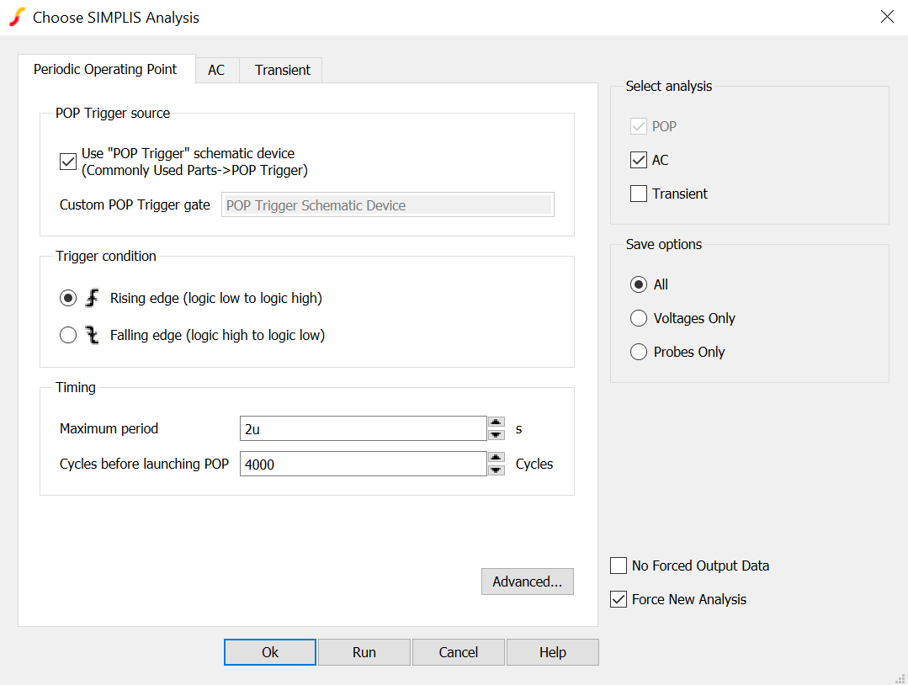
Task: Select Falling edge trigger condition
Action: click(x=68, y=335)
